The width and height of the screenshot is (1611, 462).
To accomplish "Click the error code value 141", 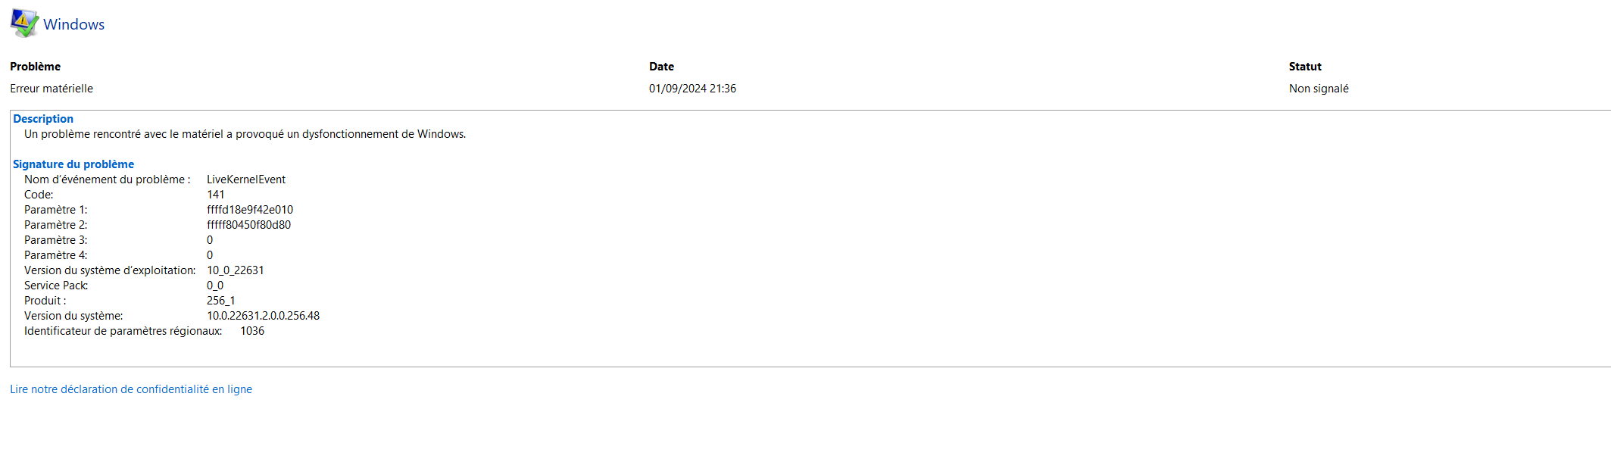I will point(216,195).
